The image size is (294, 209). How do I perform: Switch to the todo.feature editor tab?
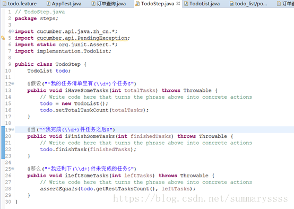point(19,4)
